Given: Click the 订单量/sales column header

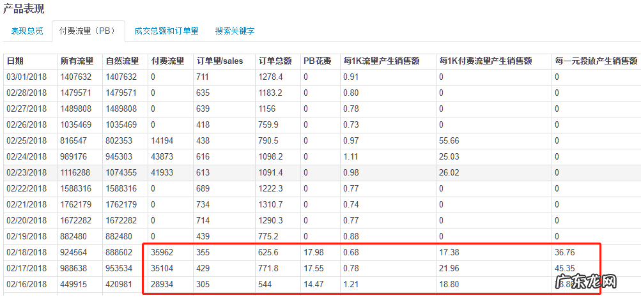Looking at the screenshot, I should tap(220, 61).
